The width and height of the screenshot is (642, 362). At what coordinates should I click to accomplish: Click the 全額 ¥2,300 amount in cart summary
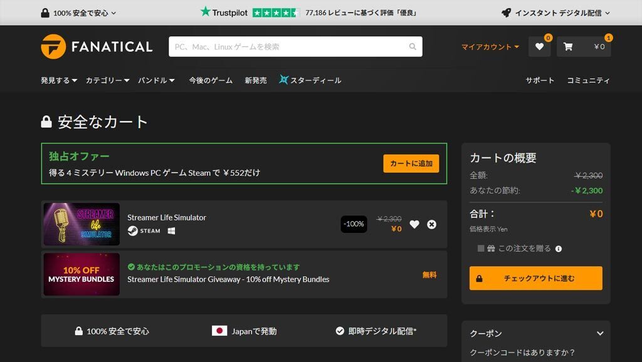click(588, 175)
